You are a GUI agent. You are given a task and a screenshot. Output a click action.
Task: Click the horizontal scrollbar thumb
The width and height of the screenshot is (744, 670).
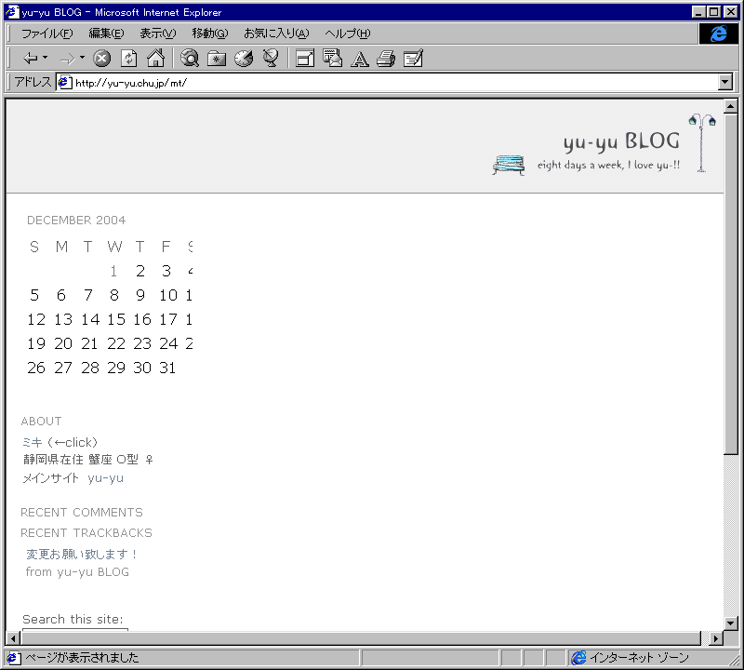coord(361,638)
